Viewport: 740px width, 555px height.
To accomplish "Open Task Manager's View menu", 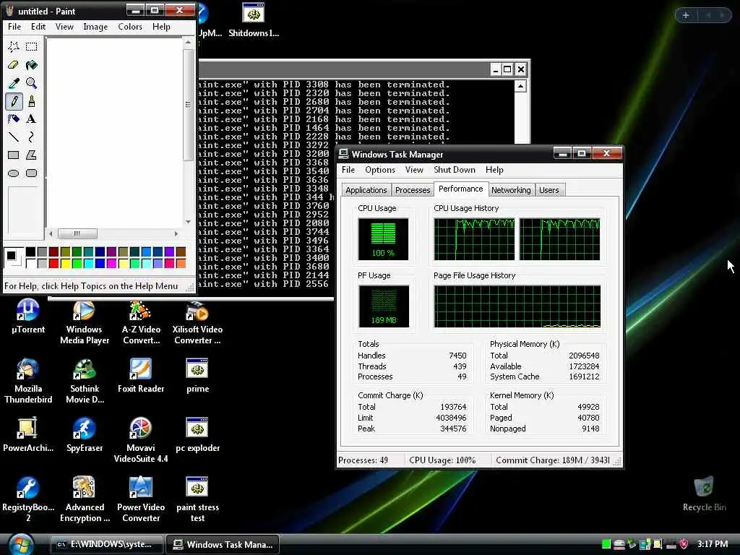I will pyautogui.click(x=414, y=170).
